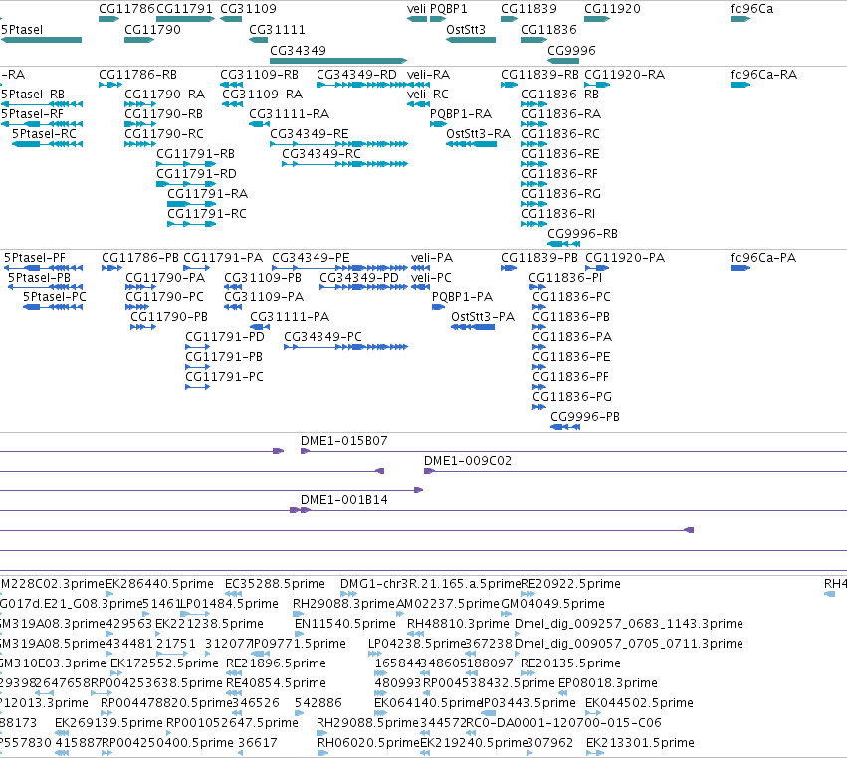Click the CG31109 gene label

pyautogui.click(x=249, y=9)
